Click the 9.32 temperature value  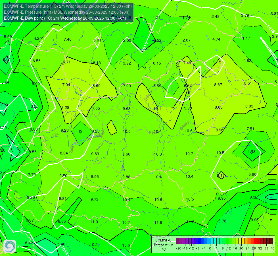tap(254, 197)
